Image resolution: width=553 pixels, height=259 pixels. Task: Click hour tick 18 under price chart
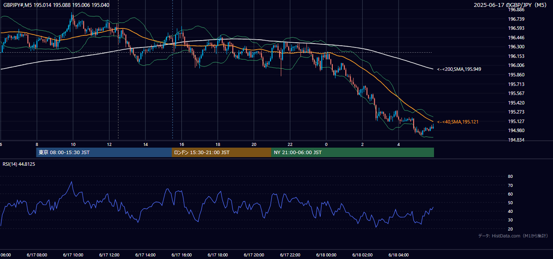tap(218, 144)
